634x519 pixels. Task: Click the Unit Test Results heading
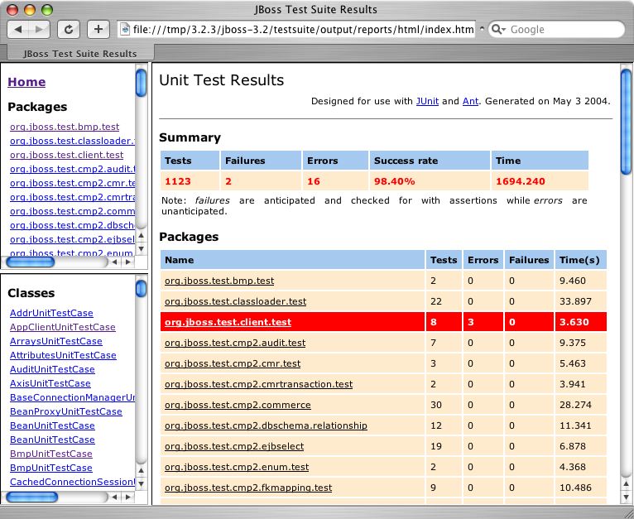(x=222, y=80)
